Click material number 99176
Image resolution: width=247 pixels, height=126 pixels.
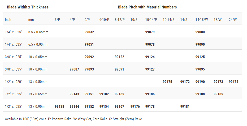coord(135,106)
